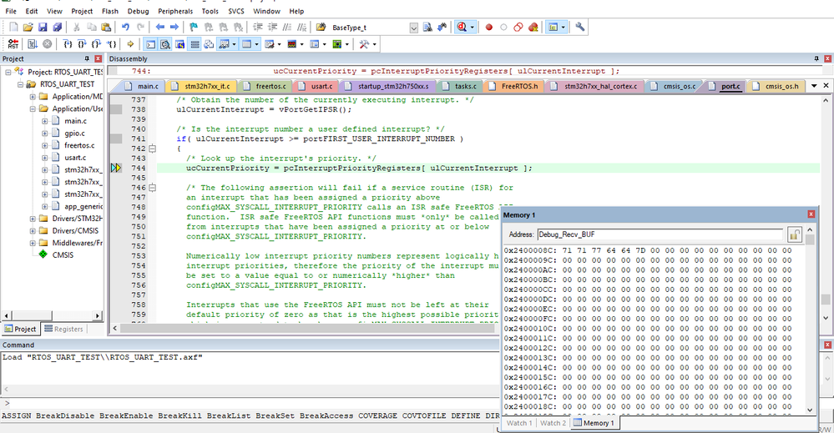Step out of current function

click(96, 44)
